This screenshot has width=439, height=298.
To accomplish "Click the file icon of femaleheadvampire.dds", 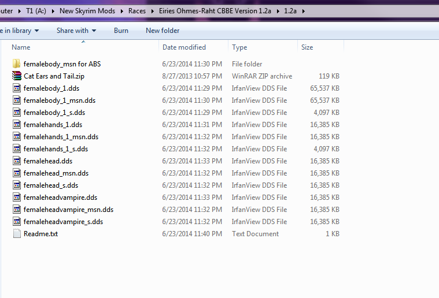I will (x=17, y=198).
